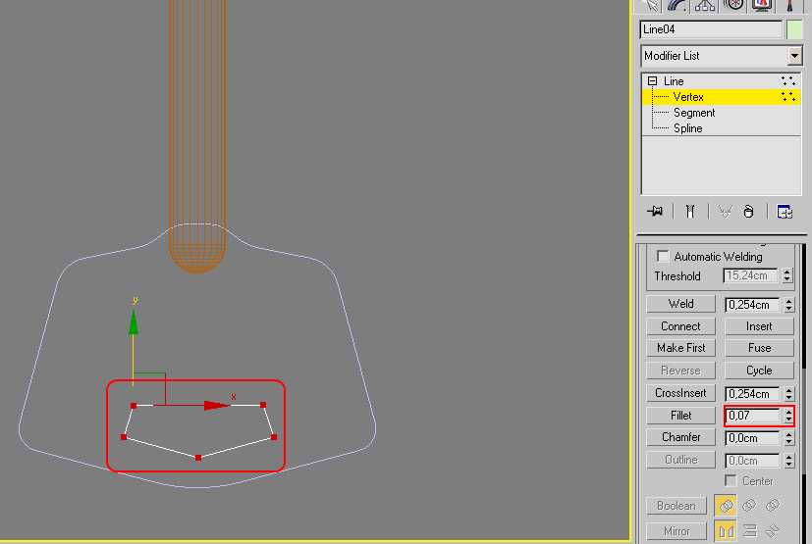The height and width of the screenshot is (544, 812).
Task: Click the red X-axis gizmo arrow
Action: [x=216, y=405]
